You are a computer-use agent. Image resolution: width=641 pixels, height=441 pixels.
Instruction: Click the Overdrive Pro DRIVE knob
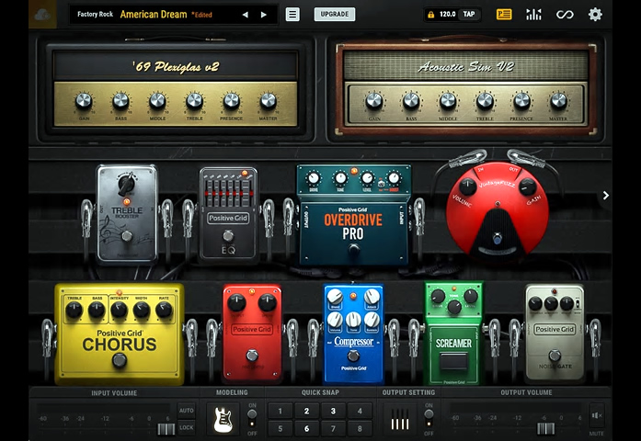coord(314,178)
